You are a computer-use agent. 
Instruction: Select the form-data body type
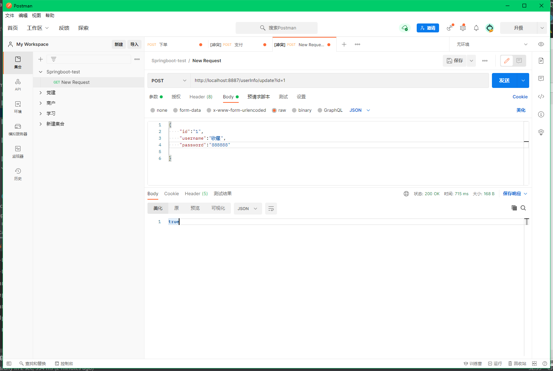click(175, 110)
